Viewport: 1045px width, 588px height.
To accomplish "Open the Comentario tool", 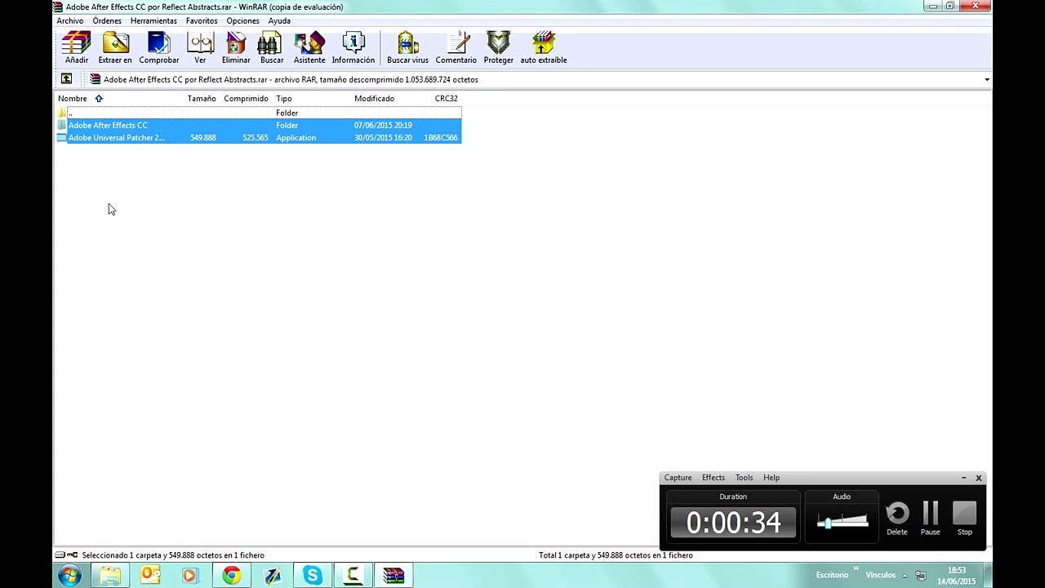I will [456, 48].
